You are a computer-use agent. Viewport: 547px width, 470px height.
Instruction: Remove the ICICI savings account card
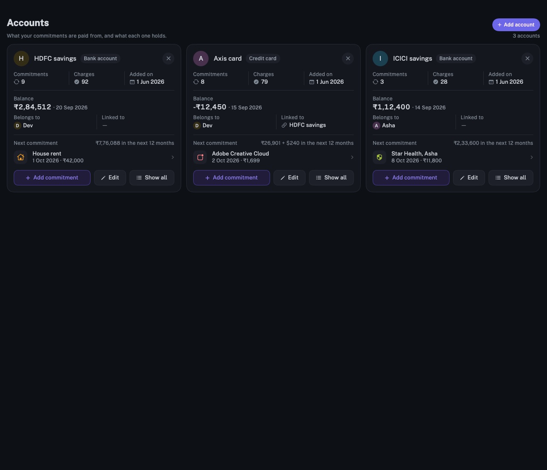(x=527, y=59)
